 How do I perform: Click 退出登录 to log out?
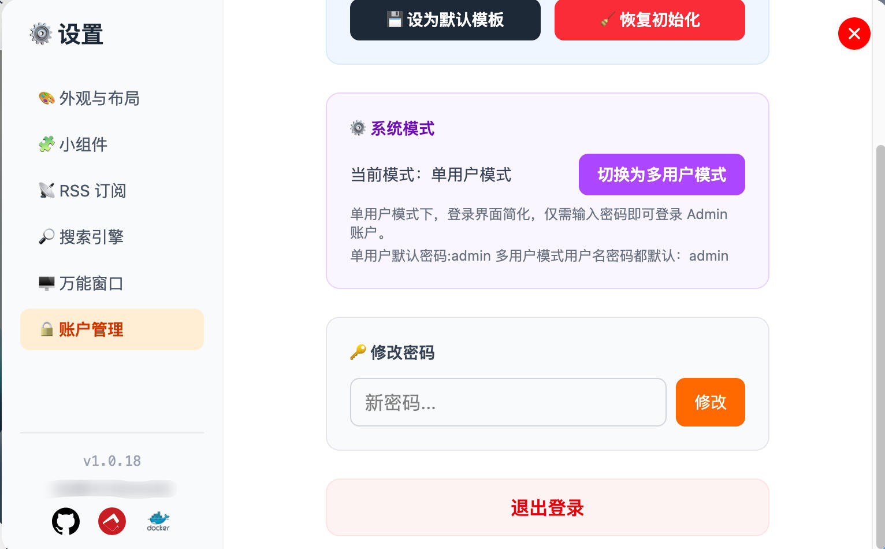547,508
